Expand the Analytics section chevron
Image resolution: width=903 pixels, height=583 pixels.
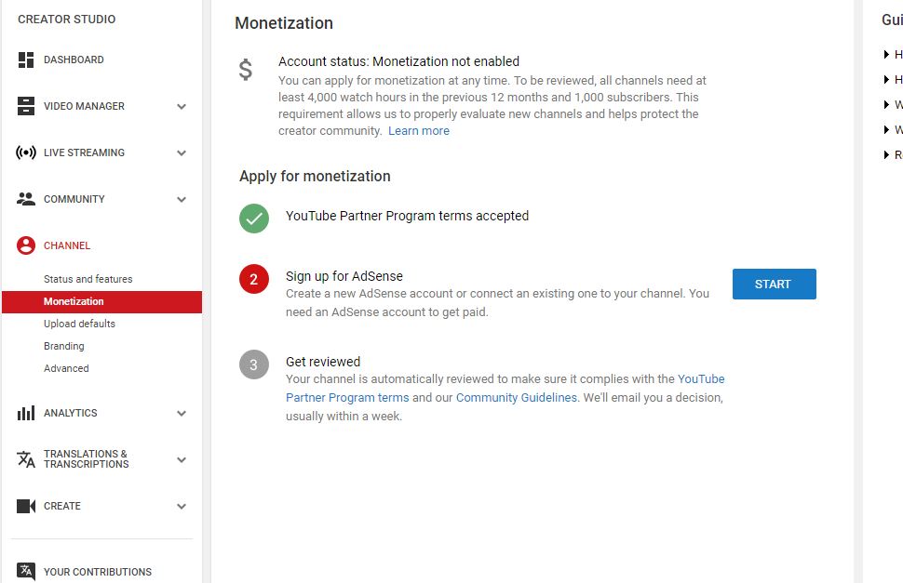(x=182, y=414)
